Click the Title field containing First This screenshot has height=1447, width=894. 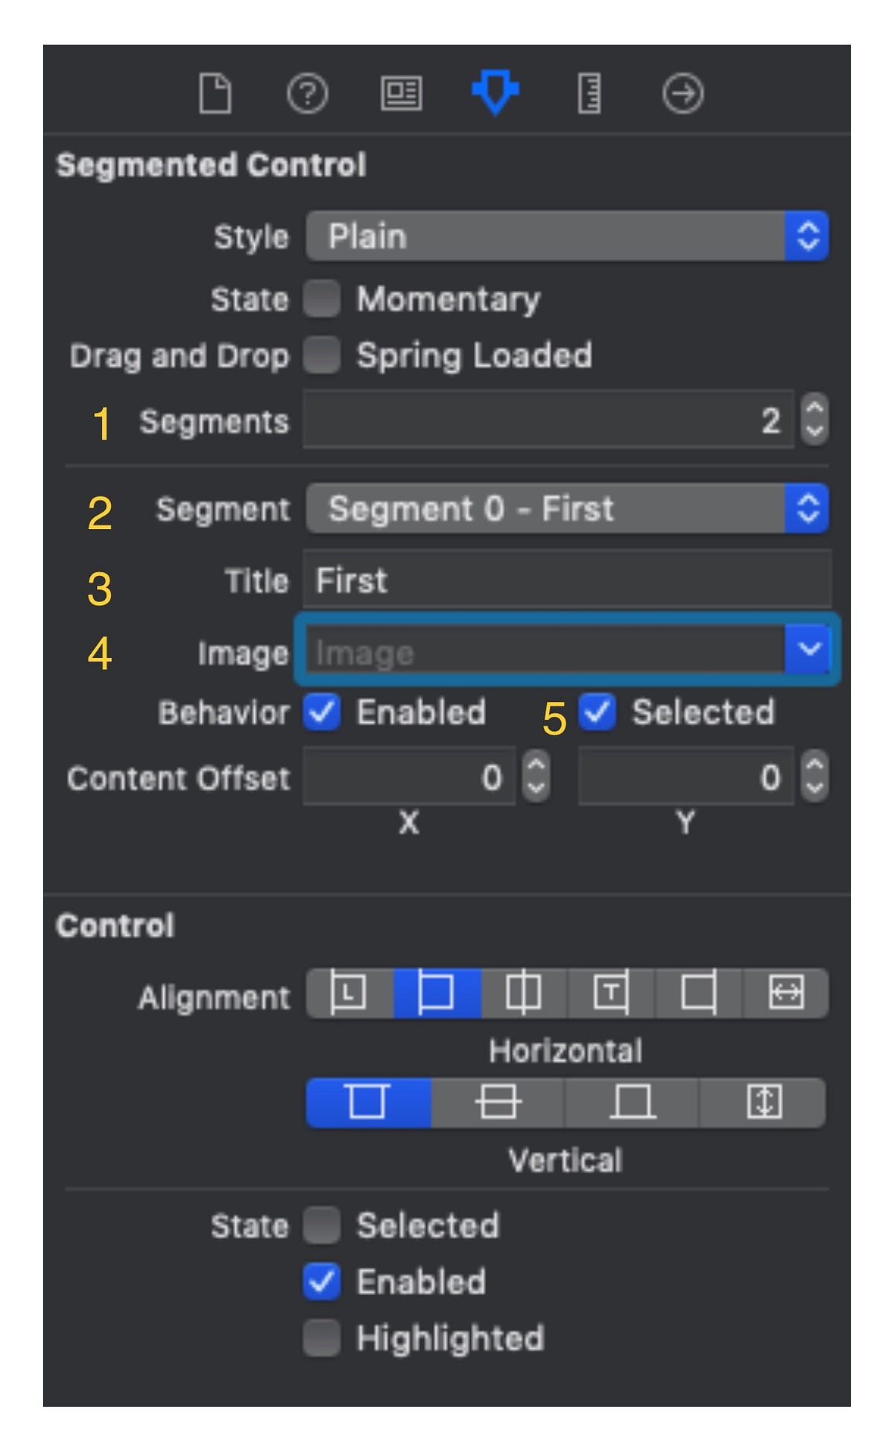566,580
